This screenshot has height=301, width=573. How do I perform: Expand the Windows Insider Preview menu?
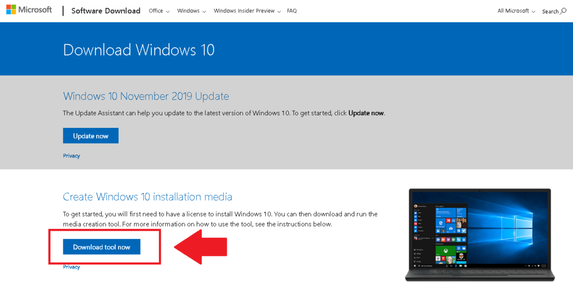247,11
